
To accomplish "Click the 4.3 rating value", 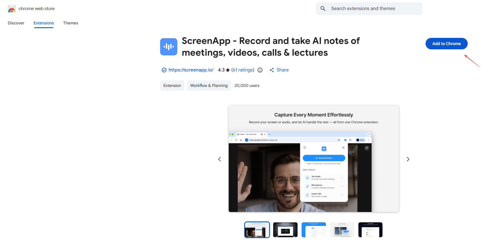I will click(221, 70).
